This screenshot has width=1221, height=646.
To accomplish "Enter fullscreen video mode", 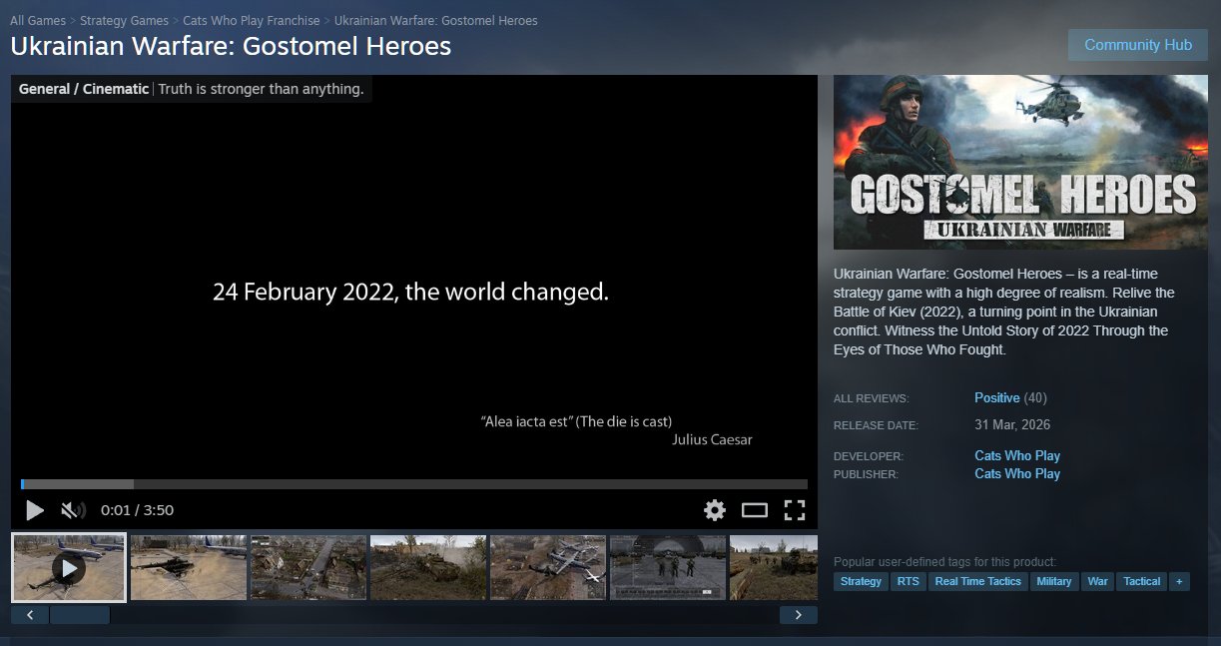I will coord(795,510).
